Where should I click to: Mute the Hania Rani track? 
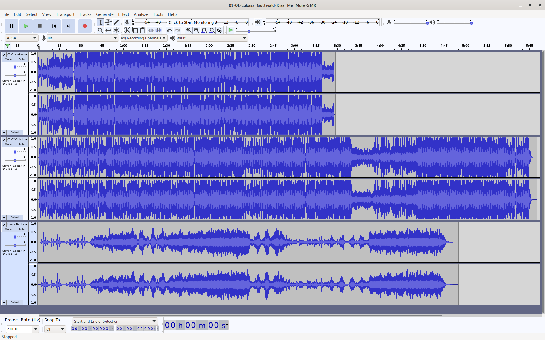point(8,229)
